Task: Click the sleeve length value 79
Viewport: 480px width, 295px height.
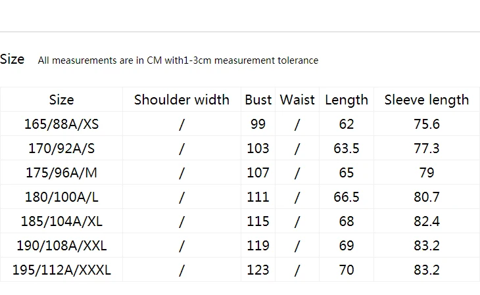Action: pyautogui.click(x=427, y=173)
